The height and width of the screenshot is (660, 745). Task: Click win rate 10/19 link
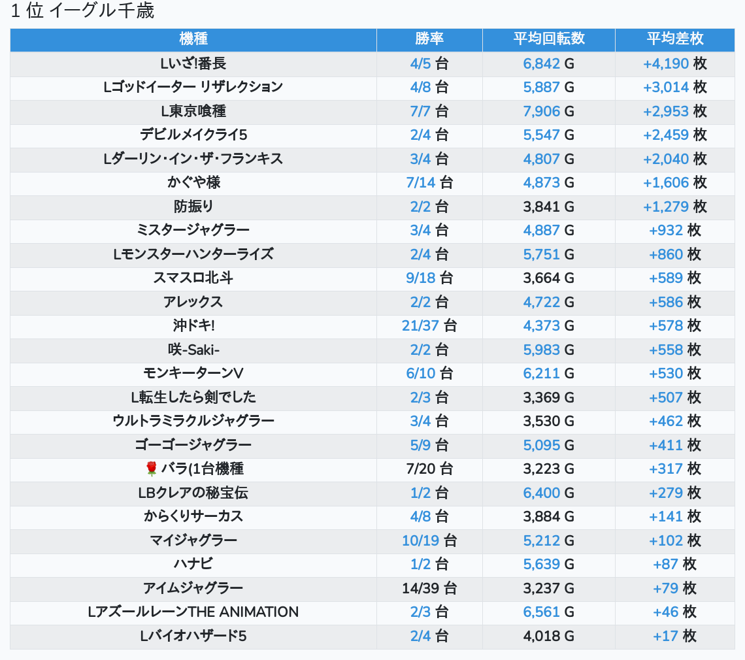pyautogui.click(x=420, y=540)
